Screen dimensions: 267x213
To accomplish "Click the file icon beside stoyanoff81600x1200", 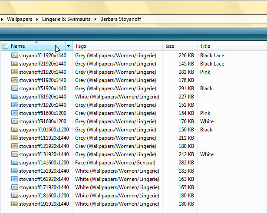I will pos(14,113).
